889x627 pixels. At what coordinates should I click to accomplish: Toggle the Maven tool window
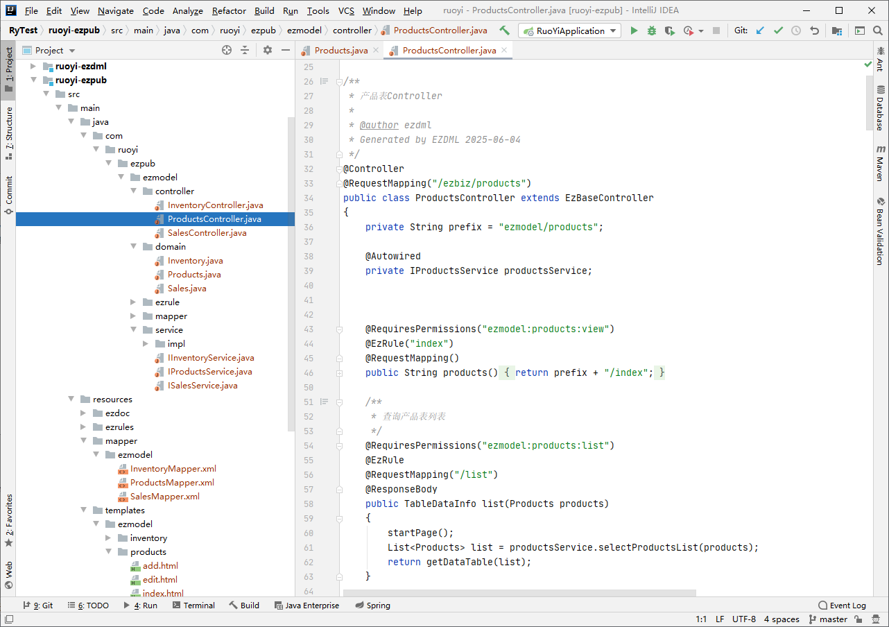point(880,164)
